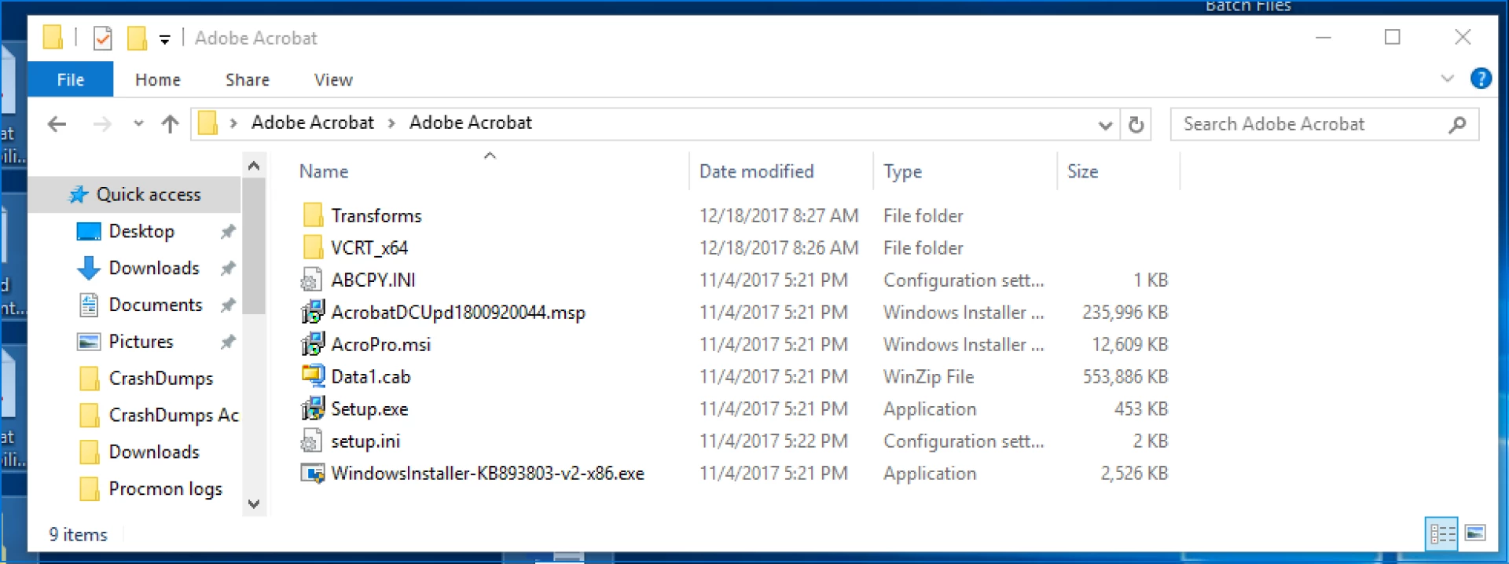Open the File menu tab

pyautogui.click(x=71, y=79)
